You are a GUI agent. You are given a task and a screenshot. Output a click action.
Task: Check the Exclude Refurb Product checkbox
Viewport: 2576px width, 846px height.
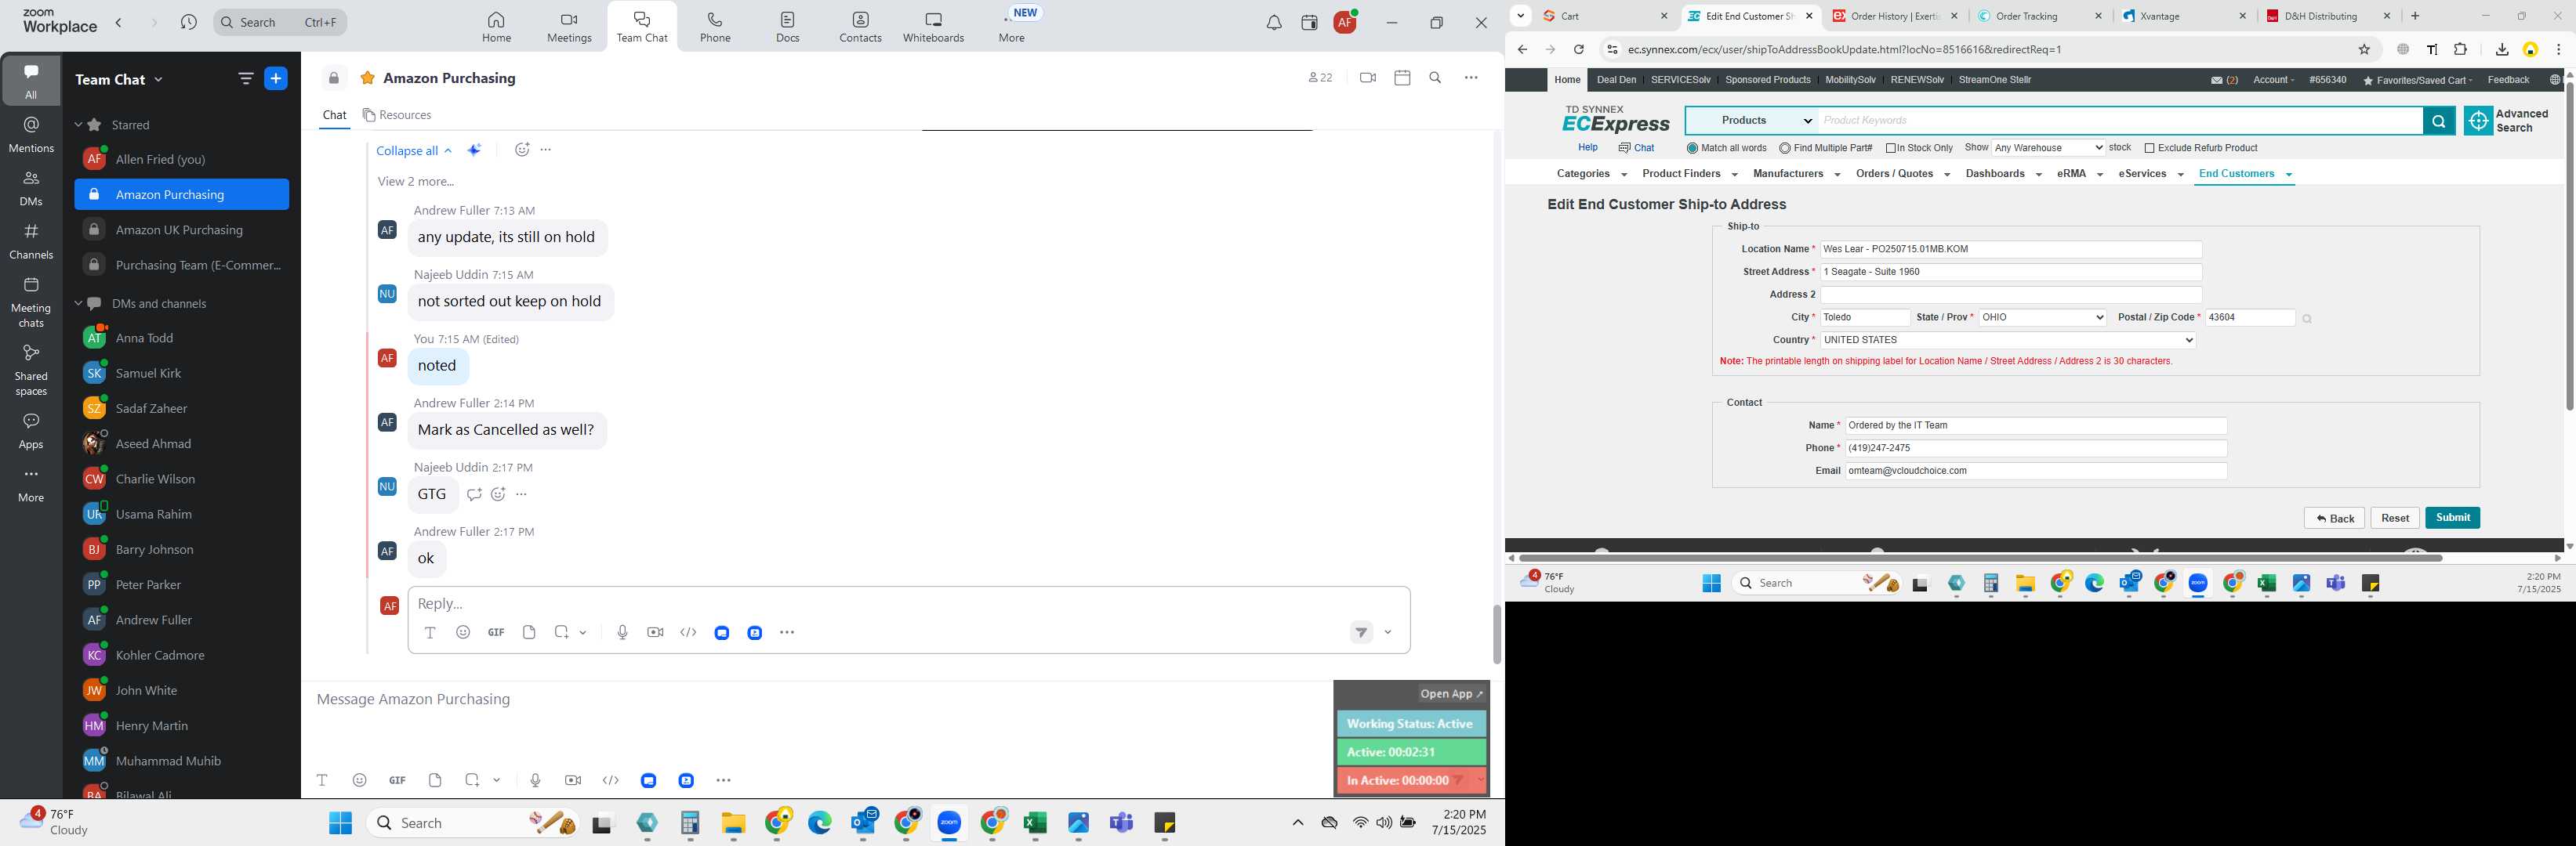point(2149,148)
